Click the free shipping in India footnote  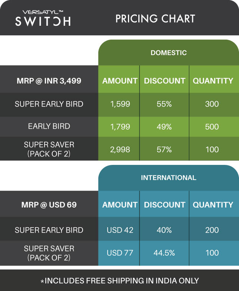tap(119, 281)
